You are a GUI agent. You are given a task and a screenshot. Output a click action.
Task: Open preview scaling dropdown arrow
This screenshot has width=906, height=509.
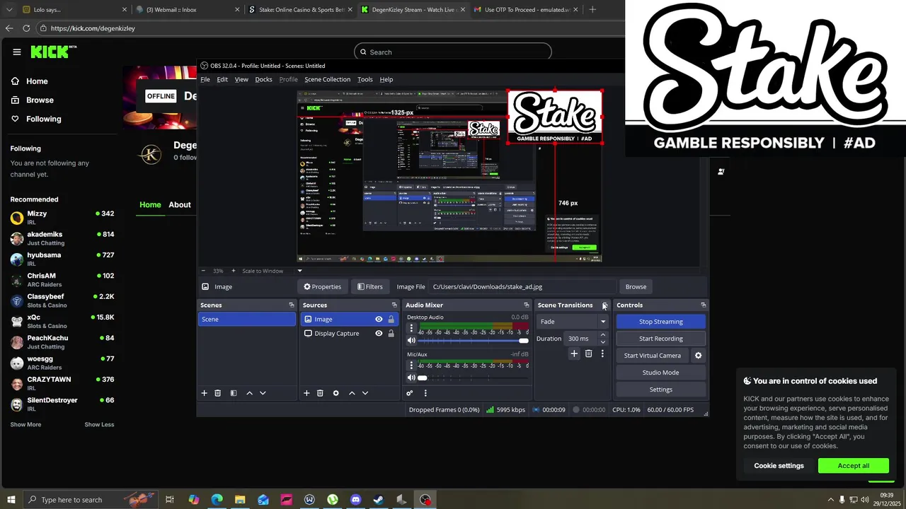(299, 271)
